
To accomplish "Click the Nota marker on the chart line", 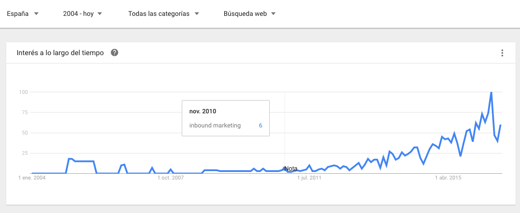I will (291, 168).
